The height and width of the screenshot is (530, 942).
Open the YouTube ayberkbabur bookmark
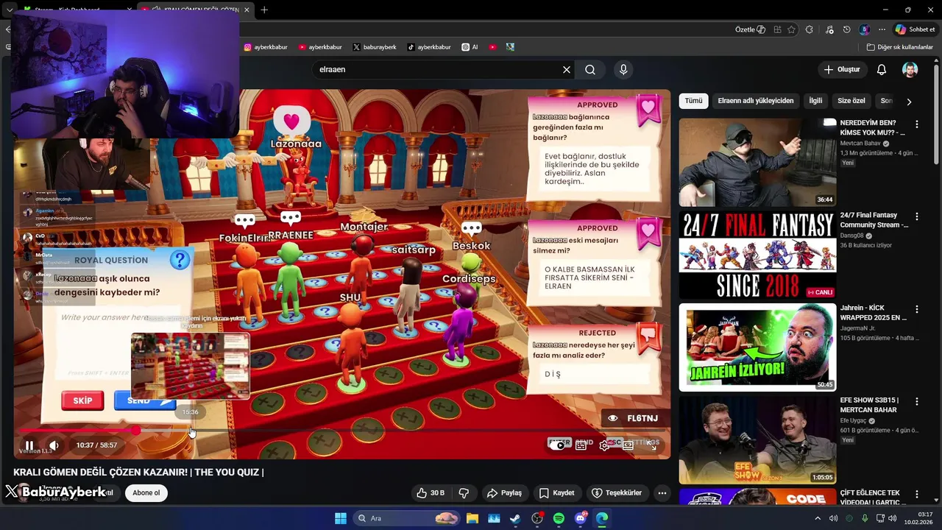(320, 47)
